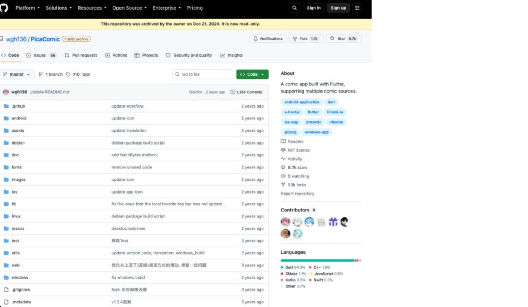Viewport: 528px width, 307px height.
Task: Open the images folder icon
Action: click(x=6, y=179)
